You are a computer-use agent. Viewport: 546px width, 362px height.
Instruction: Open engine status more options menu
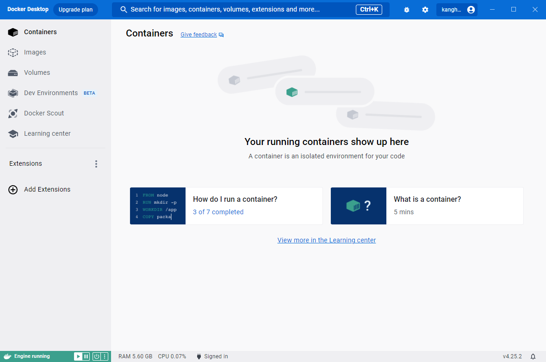point(105,356)
